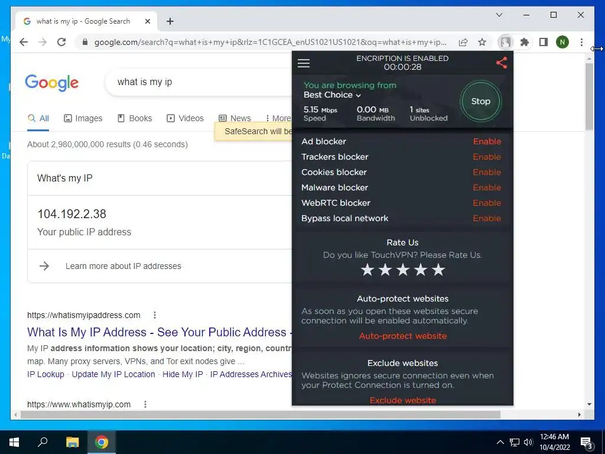Click the Auto-protect website link

tap(403, 336)
